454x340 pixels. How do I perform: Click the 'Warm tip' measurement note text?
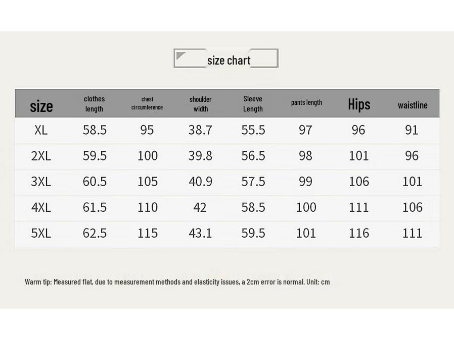click(177, 282)
